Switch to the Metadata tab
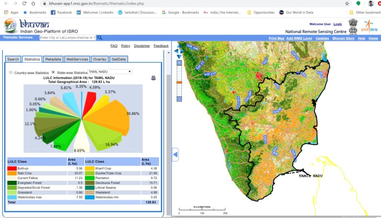The width and height of the screenshot is (381, 218). 53,59
